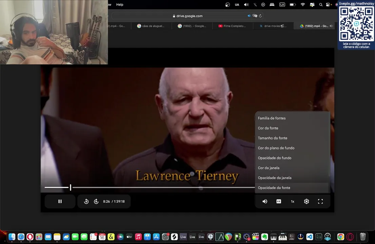Select Família de fontes option
The height and width of the screenshot is (244, 375).
click(292, 118)
